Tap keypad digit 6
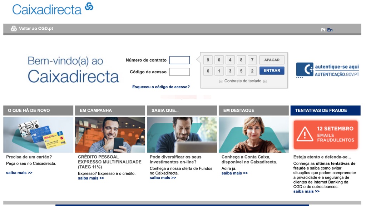This screenshot has height=206, width=366. pos(208,71)
